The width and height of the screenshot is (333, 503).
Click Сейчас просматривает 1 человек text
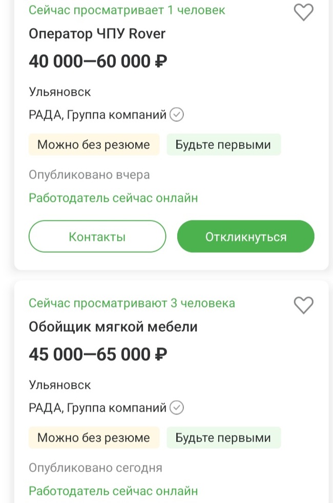point(127,10)
